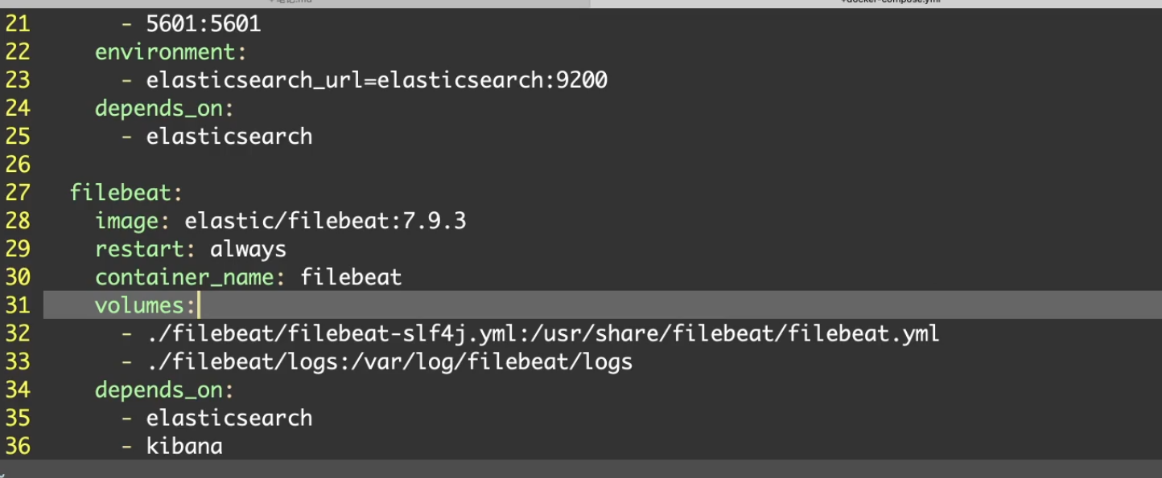Click the environment: key
The height and width of the screenshot is (478, 1162).
coord(171,52)
